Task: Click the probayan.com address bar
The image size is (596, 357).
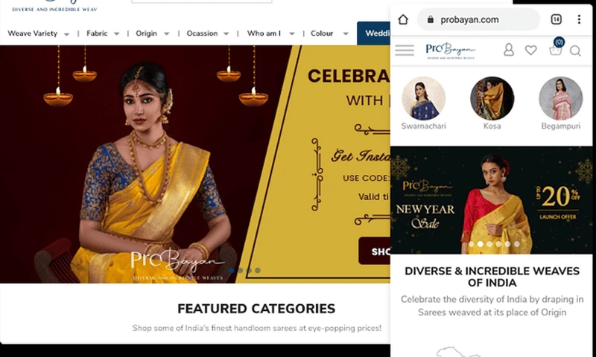Action: click(478, 19)
